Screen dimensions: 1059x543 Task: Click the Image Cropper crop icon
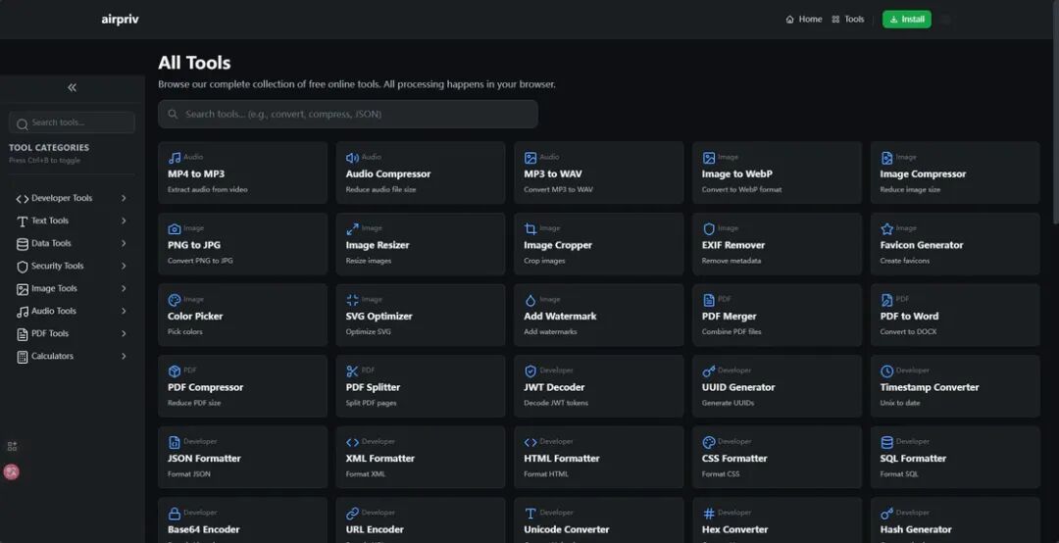[x=530, y=229]
